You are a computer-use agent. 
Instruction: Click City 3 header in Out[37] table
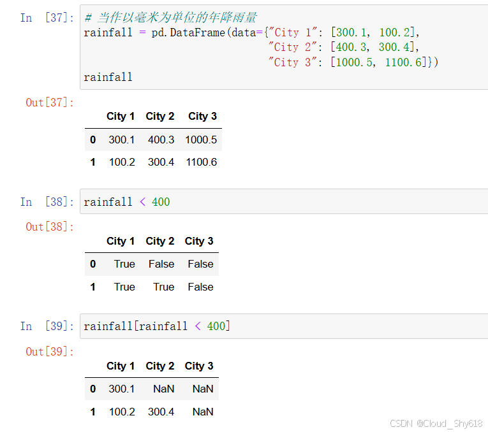[203, 116]
